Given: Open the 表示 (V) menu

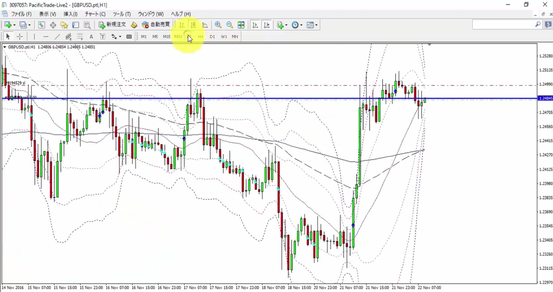Looking at the screenshot, I should [x=47, y=14].
